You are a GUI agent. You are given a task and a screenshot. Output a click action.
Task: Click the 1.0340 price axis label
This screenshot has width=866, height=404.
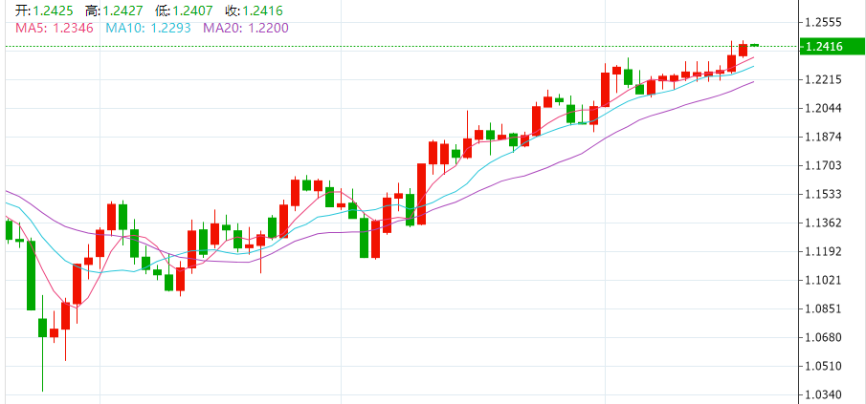[831, 394]
